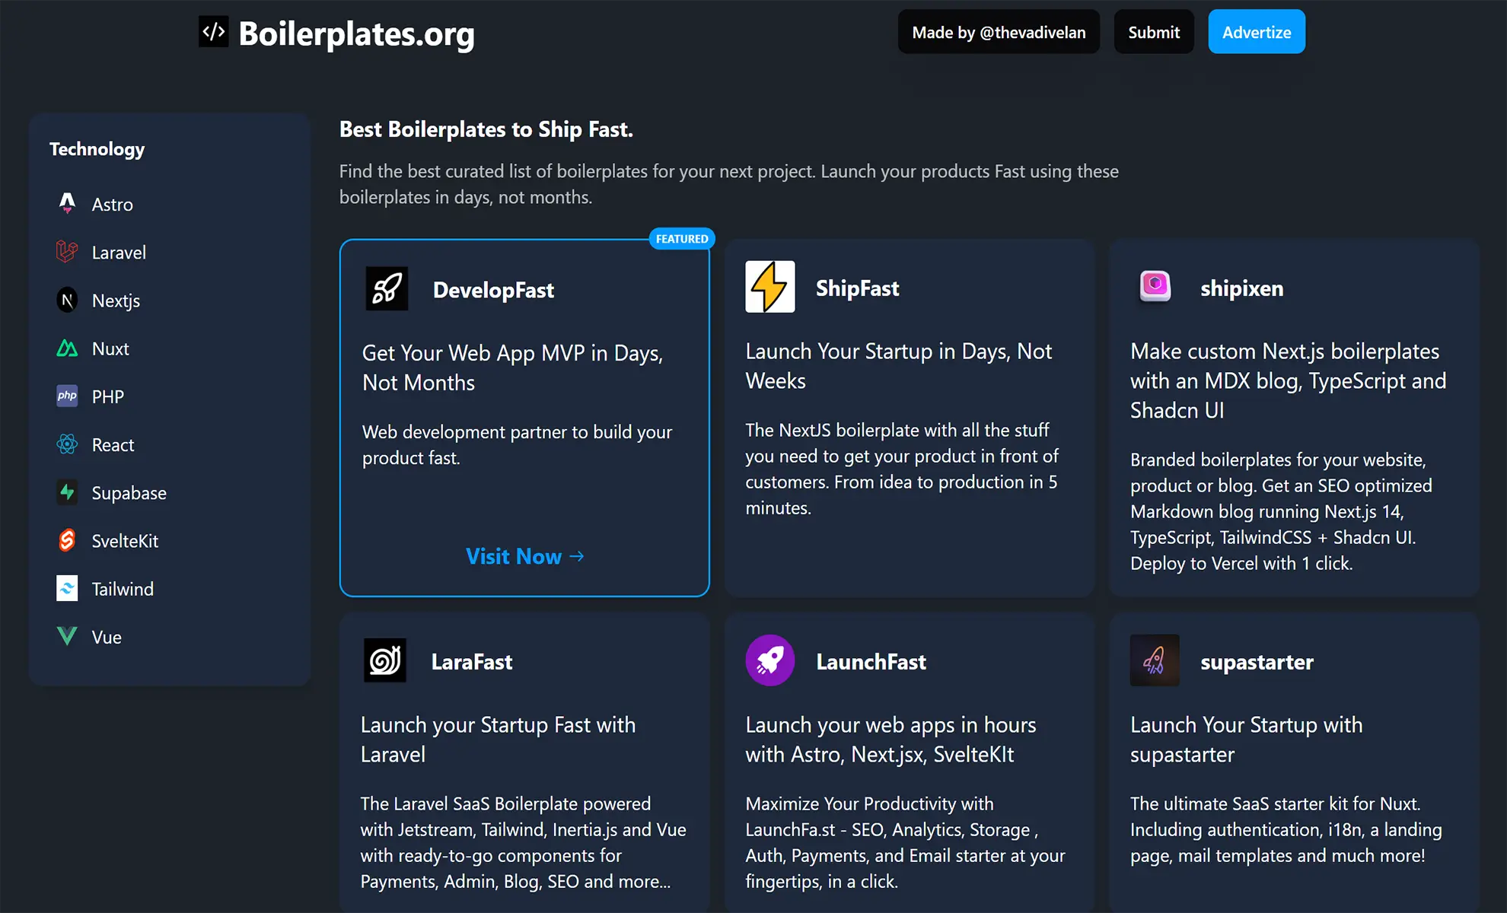Image resolution: width=1507 pixels, height=913 pixels.
Task: Click the SvelteKit orange logo icon
Action: coord(67,540)
